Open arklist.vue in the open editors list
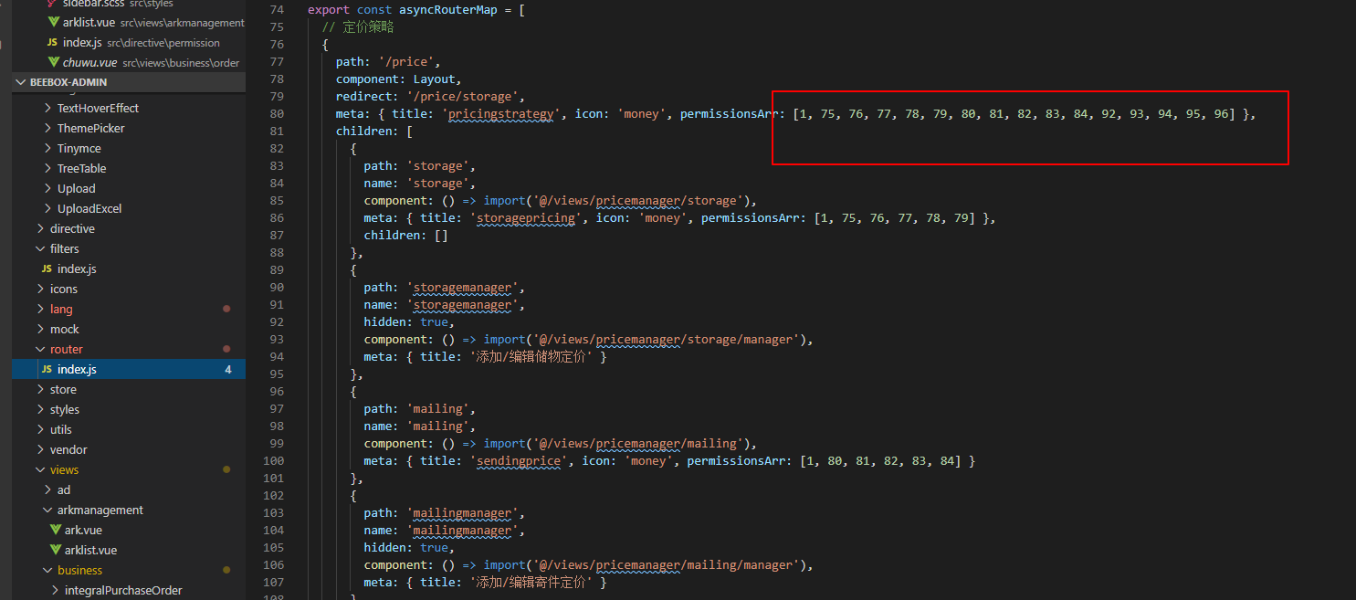 click(x=89, y=22)
